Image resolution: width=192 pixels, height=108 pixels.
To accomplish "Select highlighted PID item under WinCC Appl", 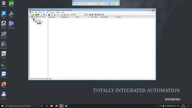I will tap(40, 23).
